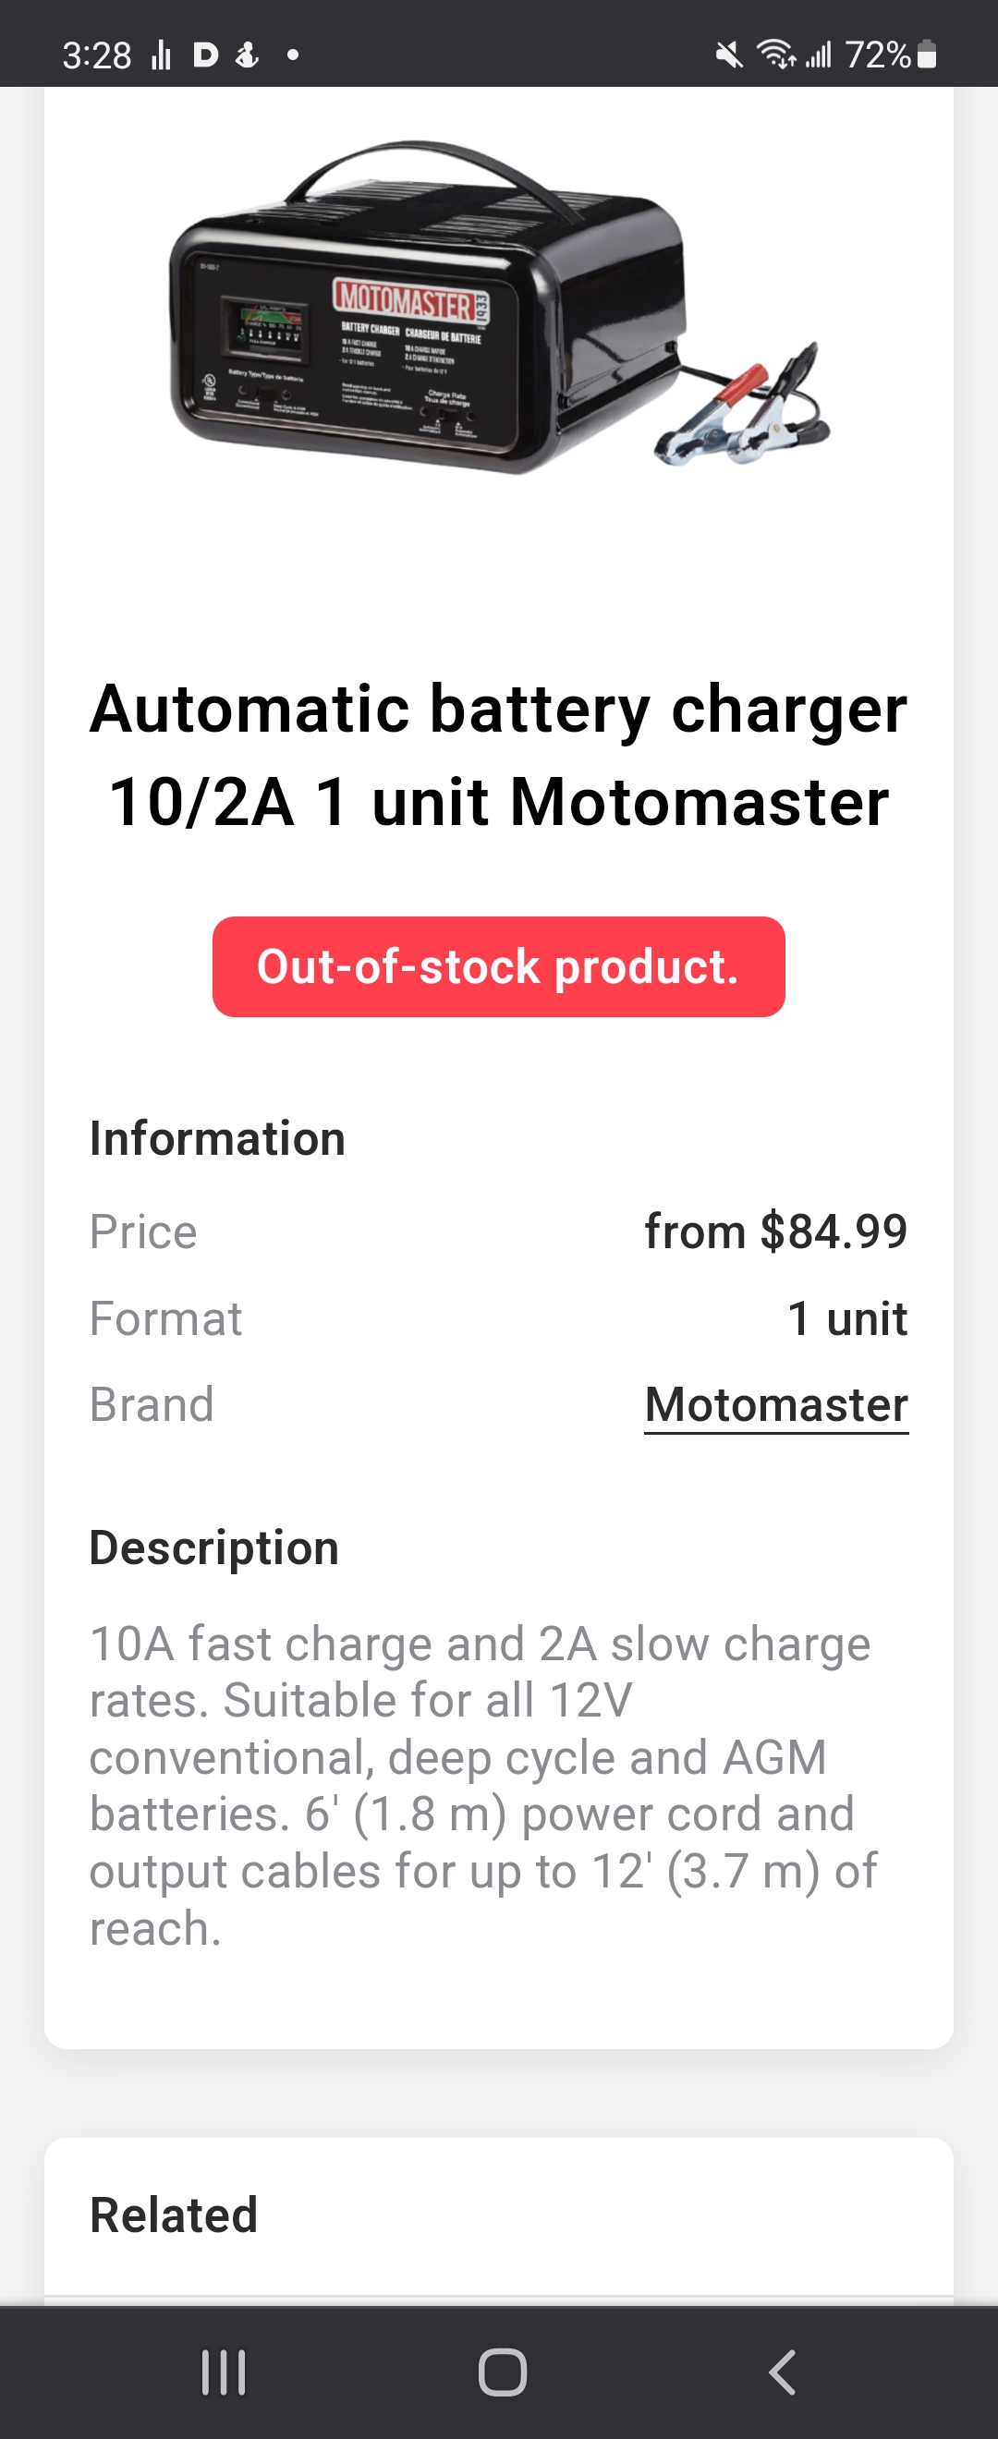This screenshot has width=998, height=2439.
Task: Tap the cellular signal bars icon
Action: tap(818, 55)
